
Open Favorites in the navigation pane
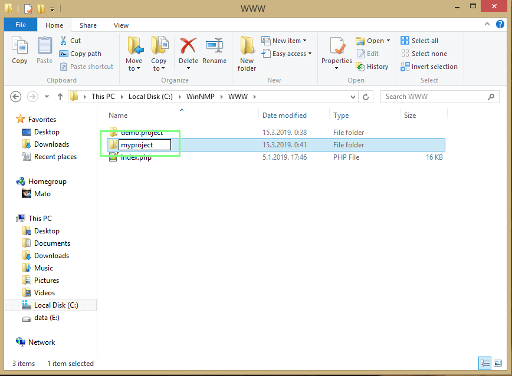42,120
